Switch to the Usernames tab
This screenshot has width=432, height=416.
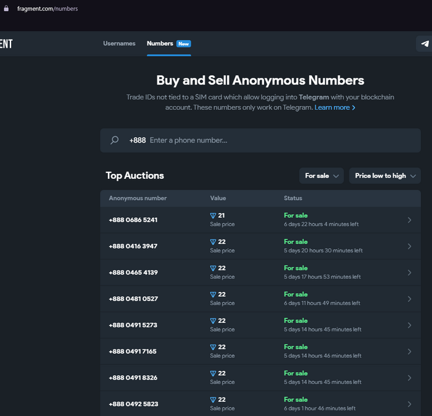(x=119, y=44)
